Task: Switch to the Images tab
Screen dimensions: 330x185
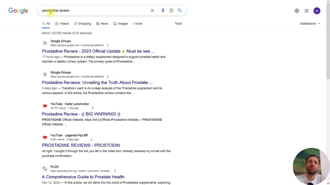Action: (121, 24)
